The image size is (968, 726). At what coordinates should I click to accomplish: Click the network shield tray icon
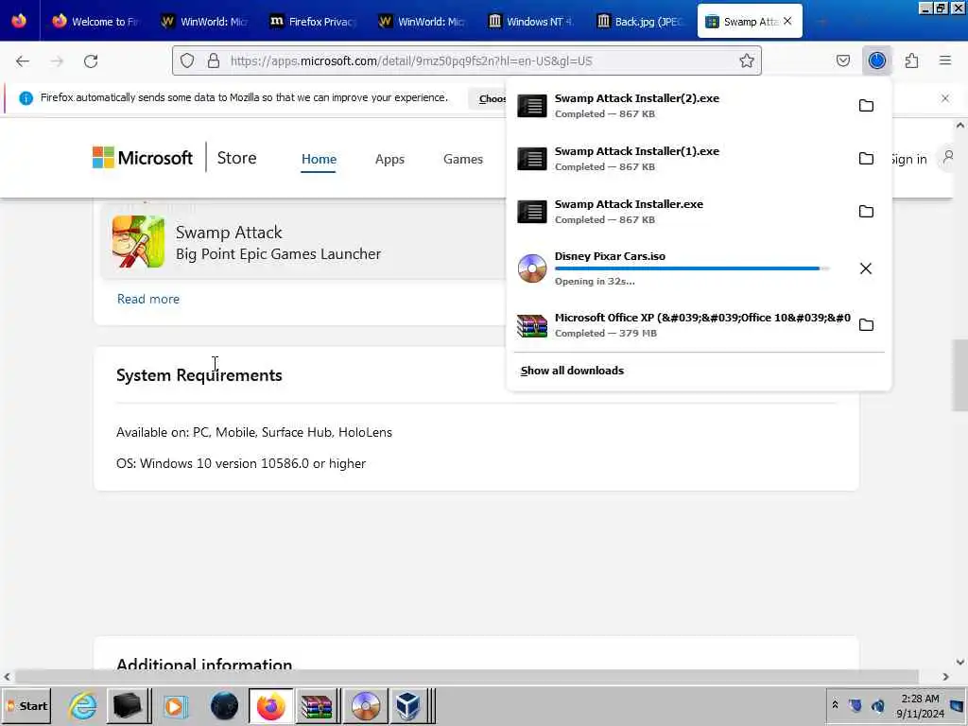[855, 705]
